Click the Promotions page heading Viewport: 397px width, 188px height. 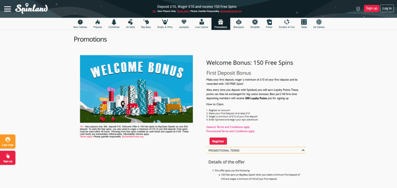click(90, 39)
